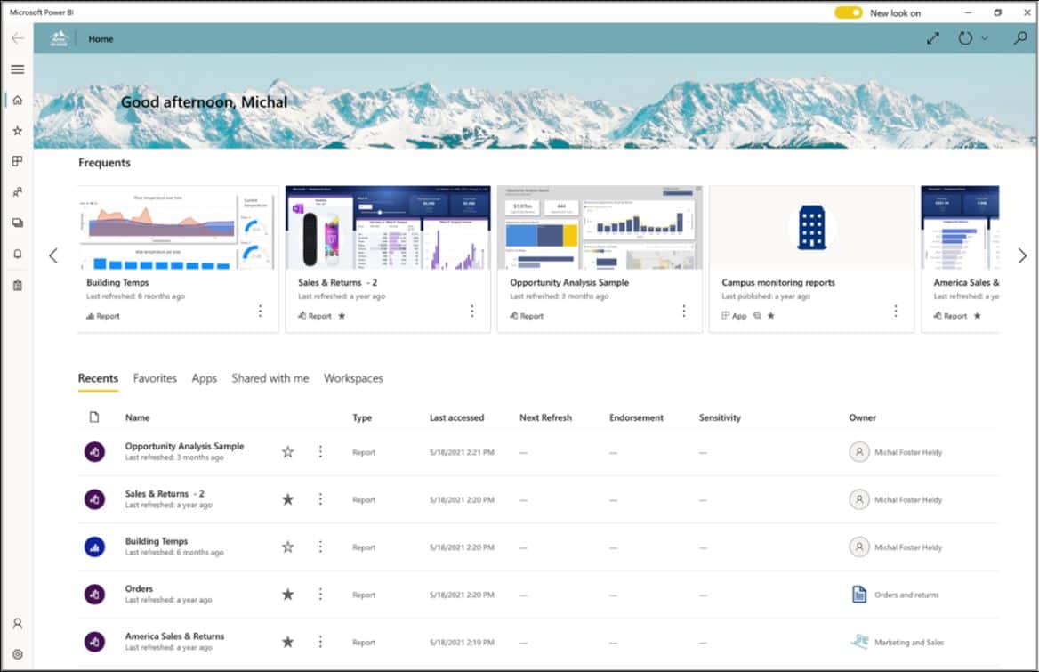The image size is (1039, 672).
Task: Switch to the Shared with me tab
Action: click(270, 378)
